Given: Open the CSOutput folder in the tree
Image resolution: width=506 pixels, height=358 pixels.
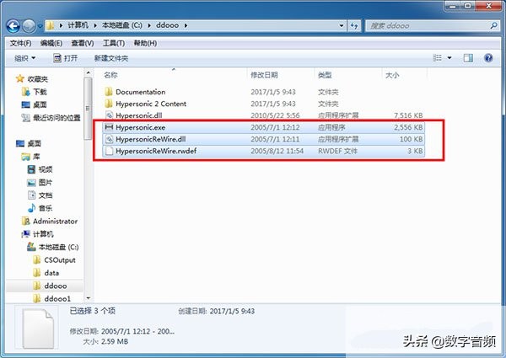Looking at the screenshot, I should click(x=55, y=260).
